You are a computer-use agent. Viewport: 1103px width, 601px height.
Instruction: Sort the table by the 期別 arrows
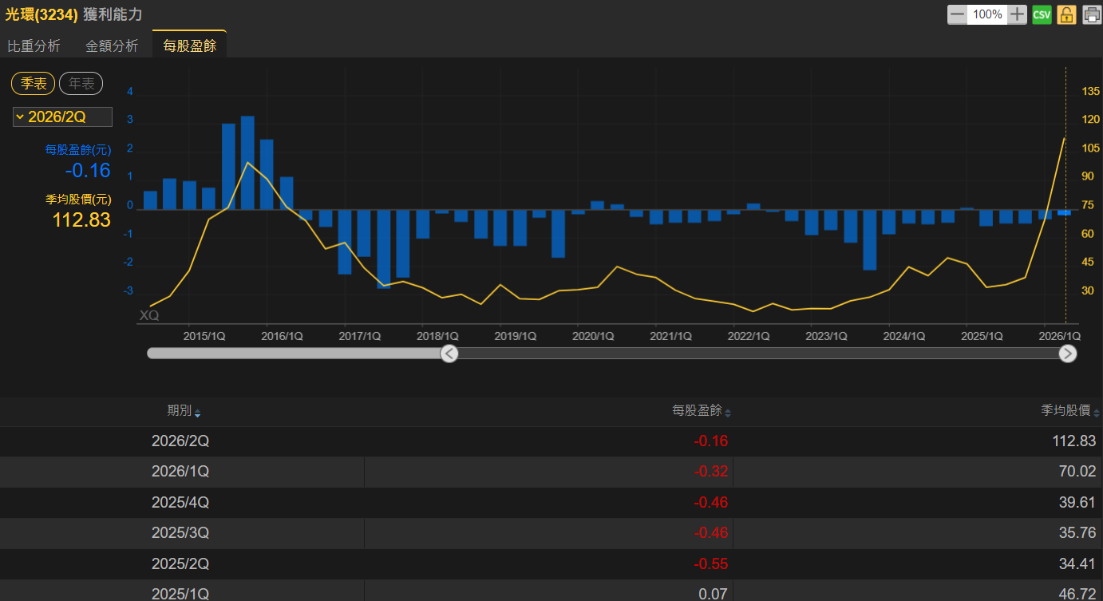197,412
